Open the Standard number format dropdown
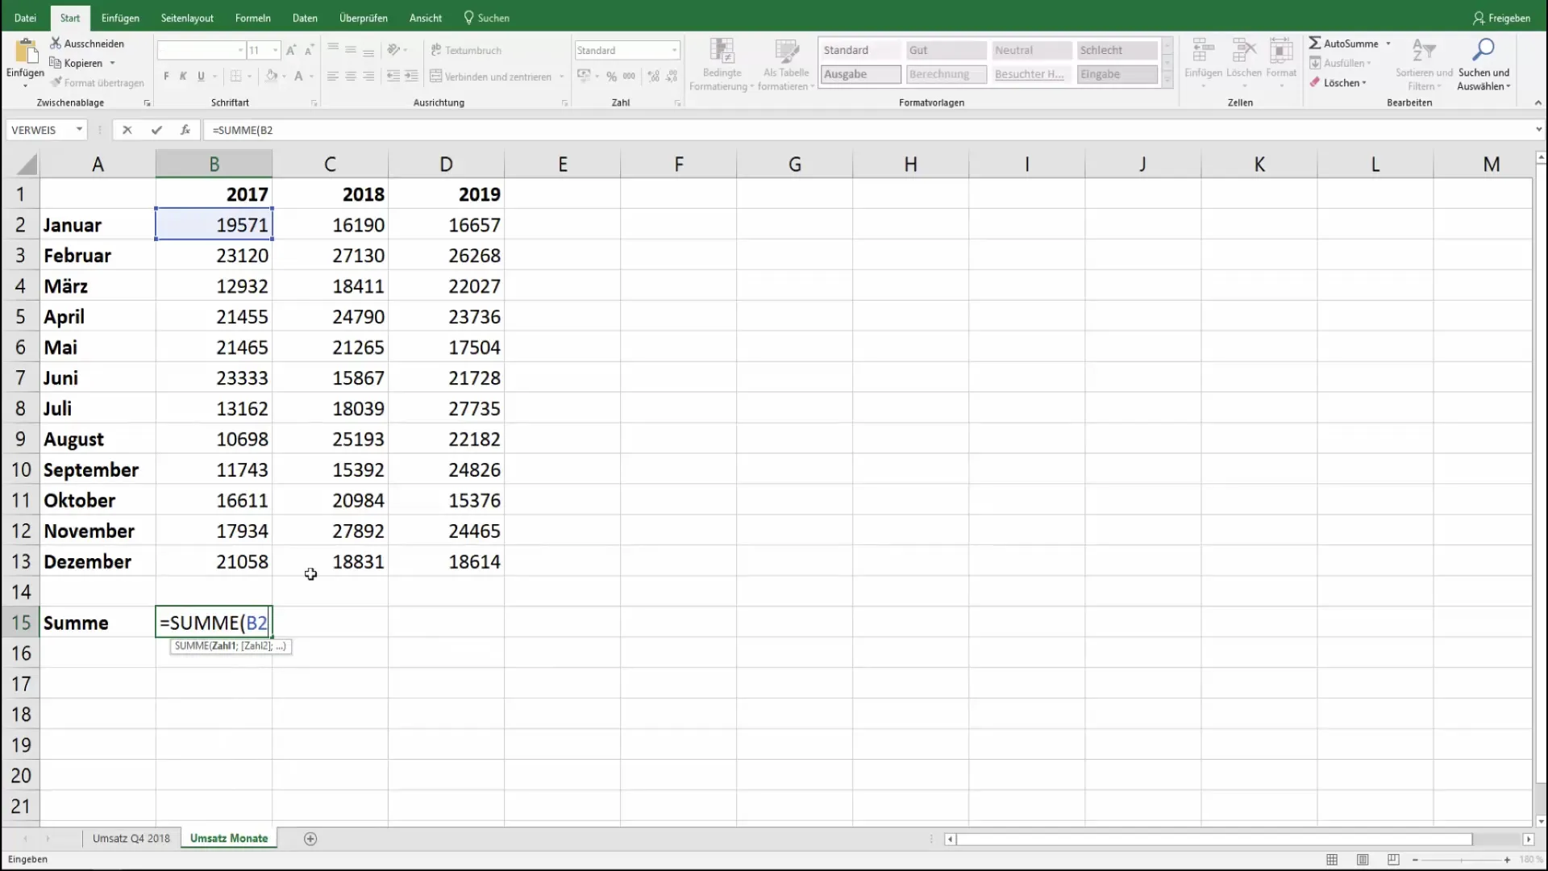This screenshot has width=1548, height=871. [x=674, y=50]
